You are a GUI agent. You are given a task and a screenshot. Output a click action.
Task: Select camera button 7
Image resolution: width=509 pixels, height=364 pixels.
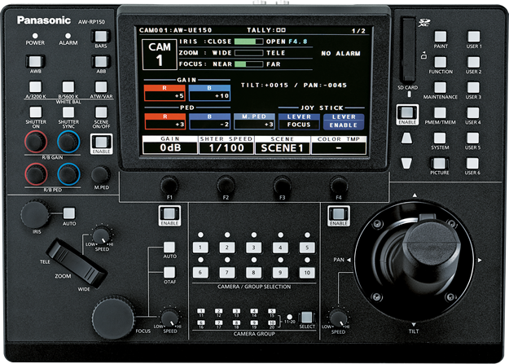[227, 272]
